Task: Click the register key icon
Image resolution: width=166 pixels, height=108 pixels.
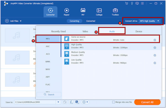Action: [132, 3]
